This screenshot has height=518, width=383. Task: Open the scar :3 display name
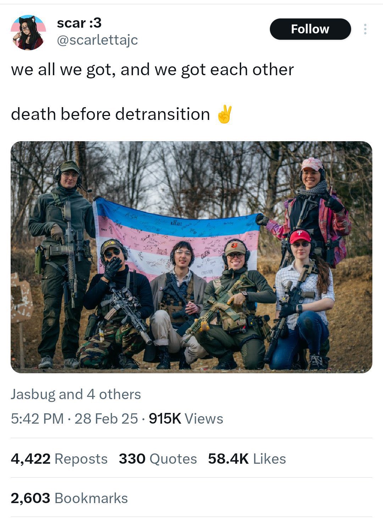79,23
